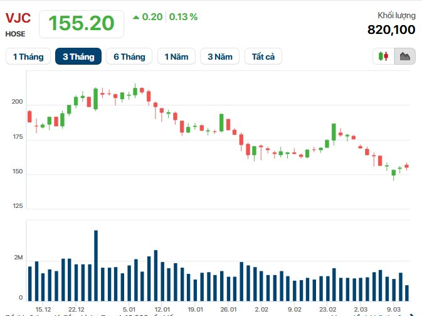Show the 1 Năm price history
422x316 pixels.
[176, 57]
